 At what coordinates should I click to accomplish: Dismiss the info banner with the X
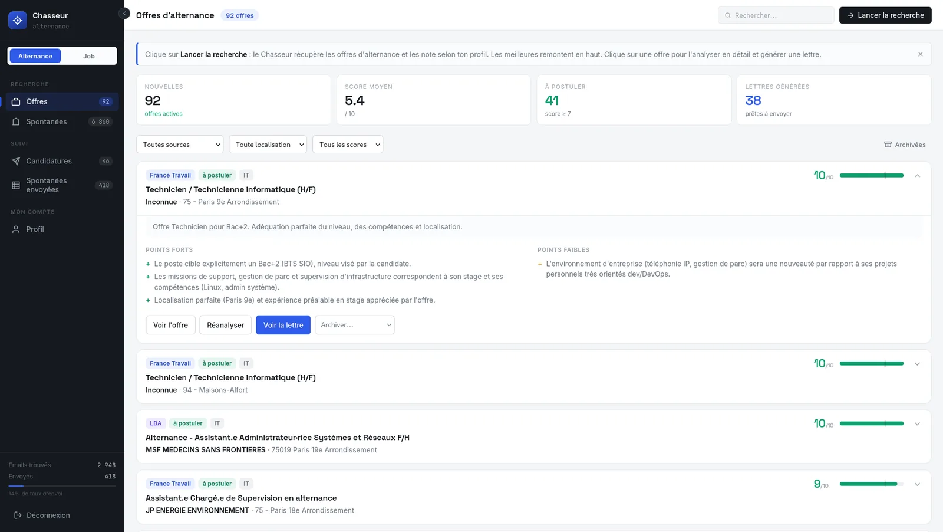[x=920, y=54]
